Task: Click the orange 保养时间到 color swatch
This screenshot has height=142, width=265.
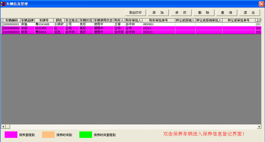Action: click(x=48, y=135)
